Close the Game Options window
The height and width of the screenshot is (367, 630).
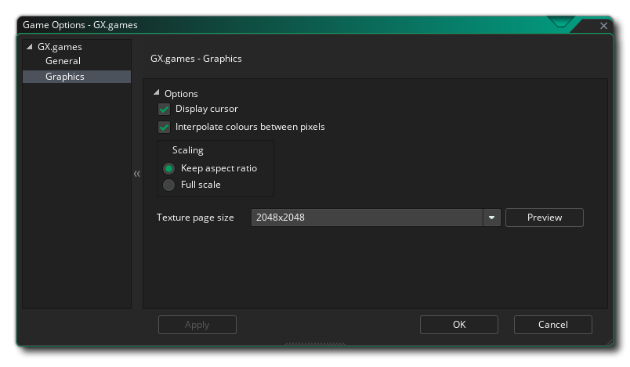click(603, 26)
